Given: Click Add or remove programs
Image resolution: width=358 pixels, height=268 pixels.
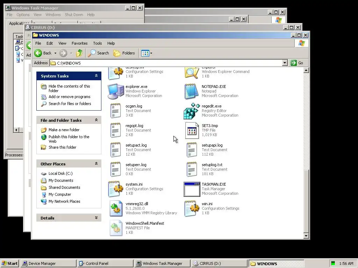Looking at the screenshot, I should tap(65, 97).
